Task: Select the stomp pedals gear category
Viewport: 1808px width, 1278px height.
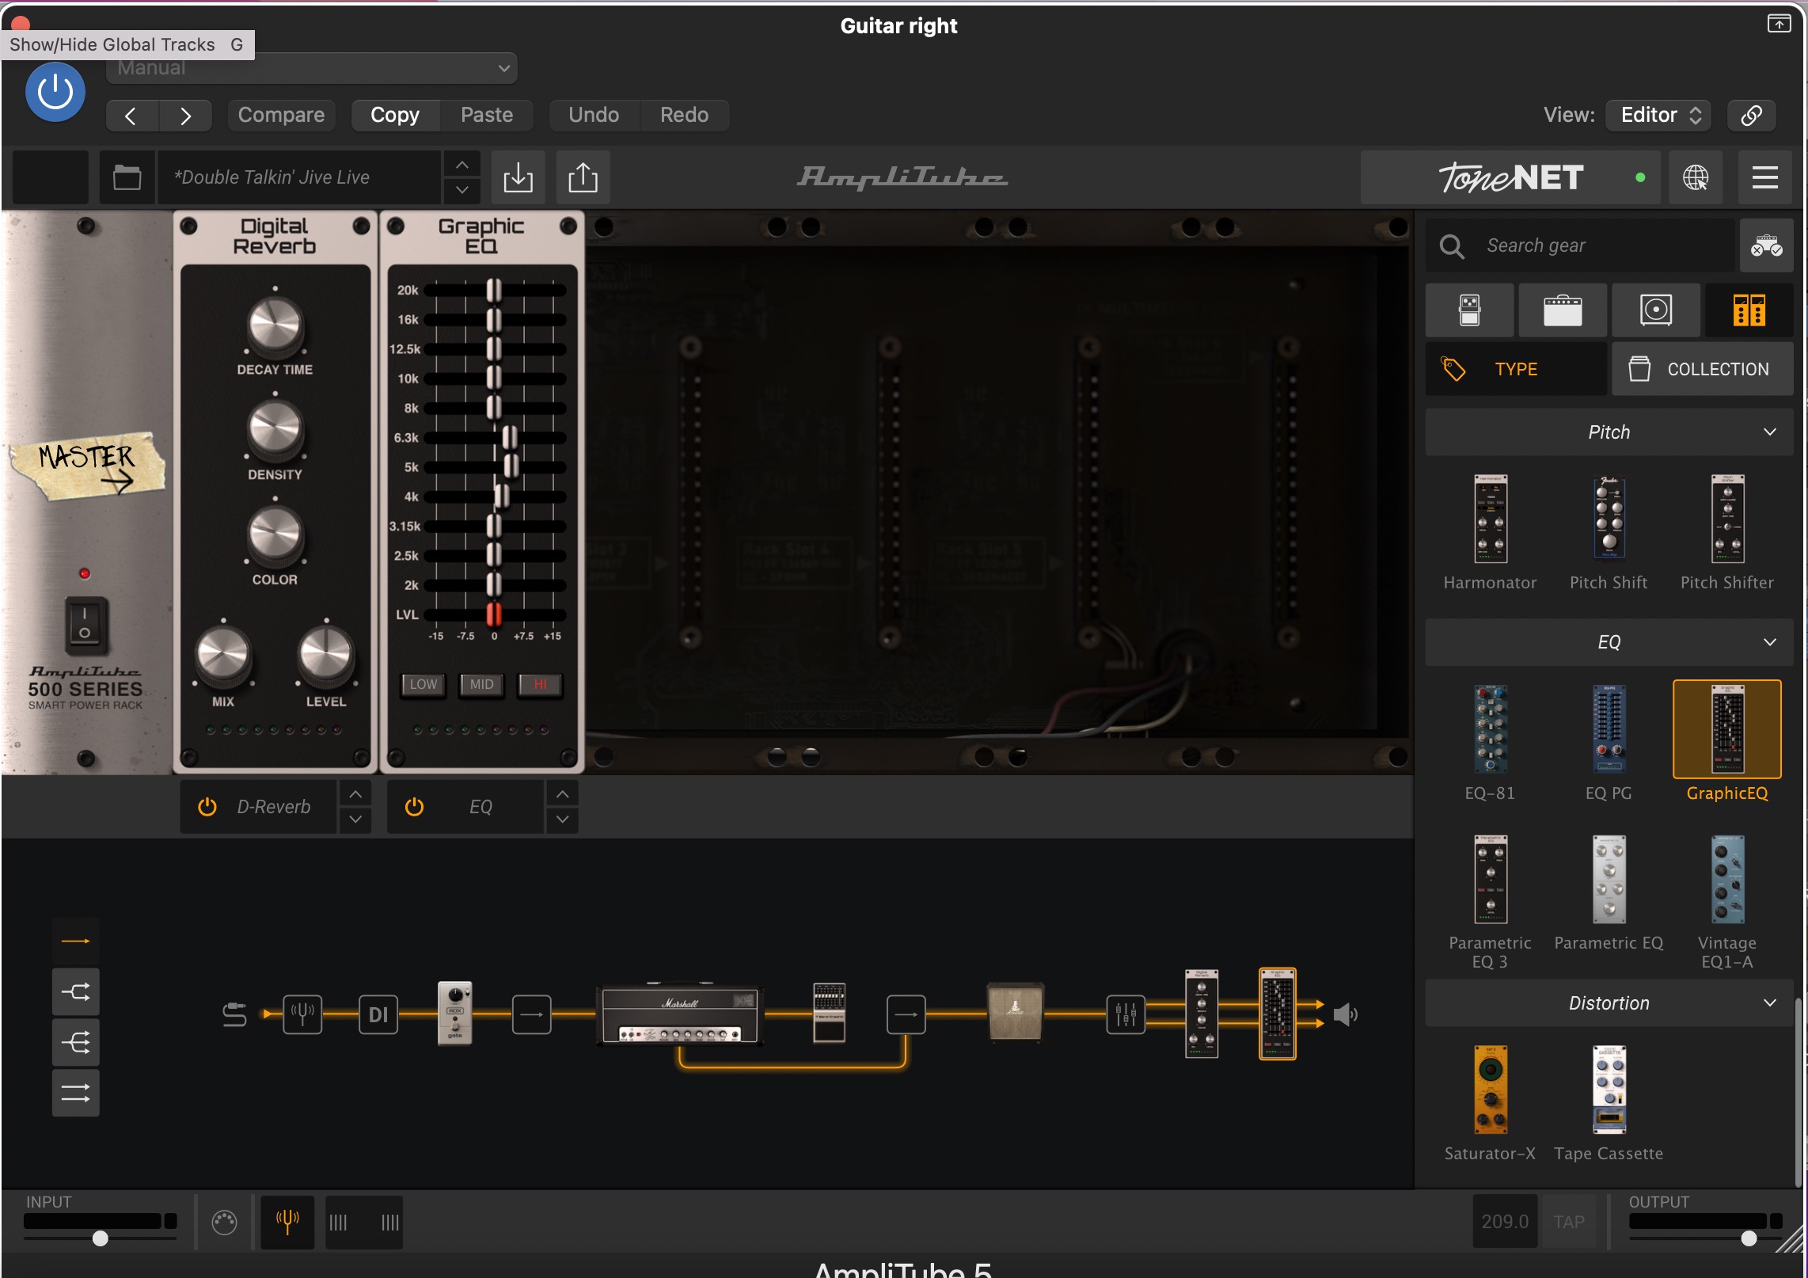Action: pos(1469,310)
